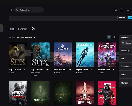132x106 pixels.
Task: Open the Son Satın Alınanlar sort dropdown
Action: pos(26,37)
